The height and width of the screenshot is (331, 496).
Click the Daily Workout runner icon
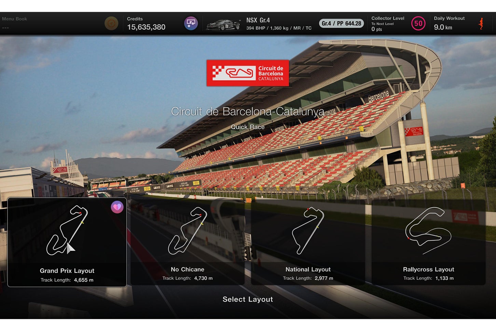pyautogui.click(x=481, y=24)
